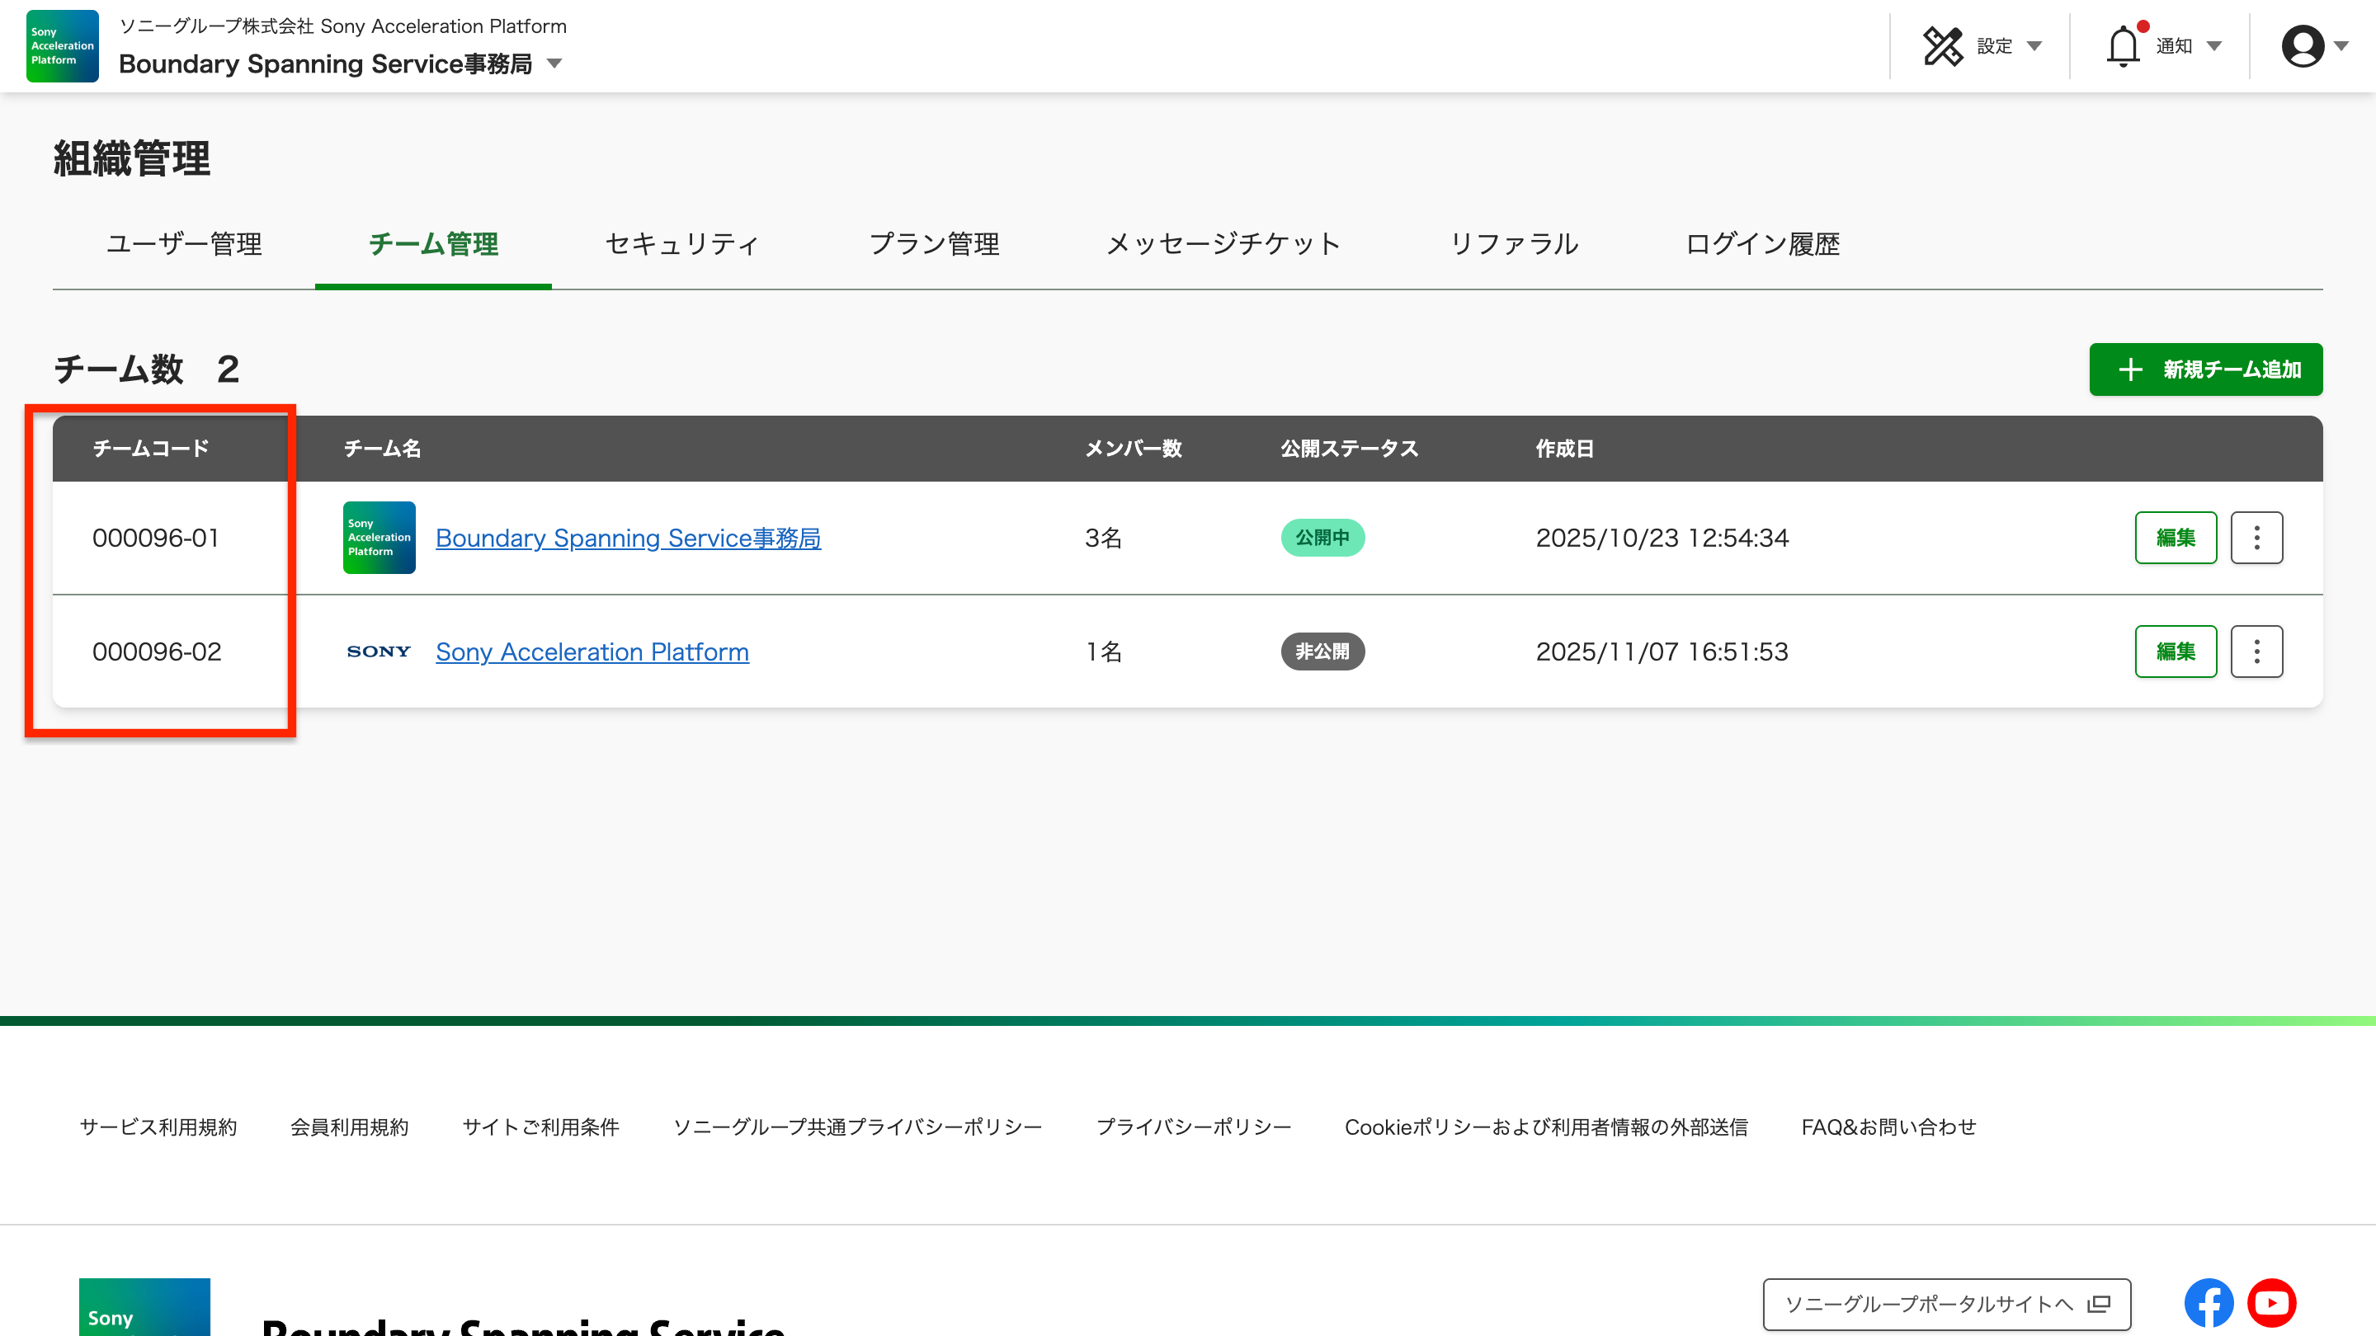
Task: Click the notification bell icon
Action: coord(2124,45)
